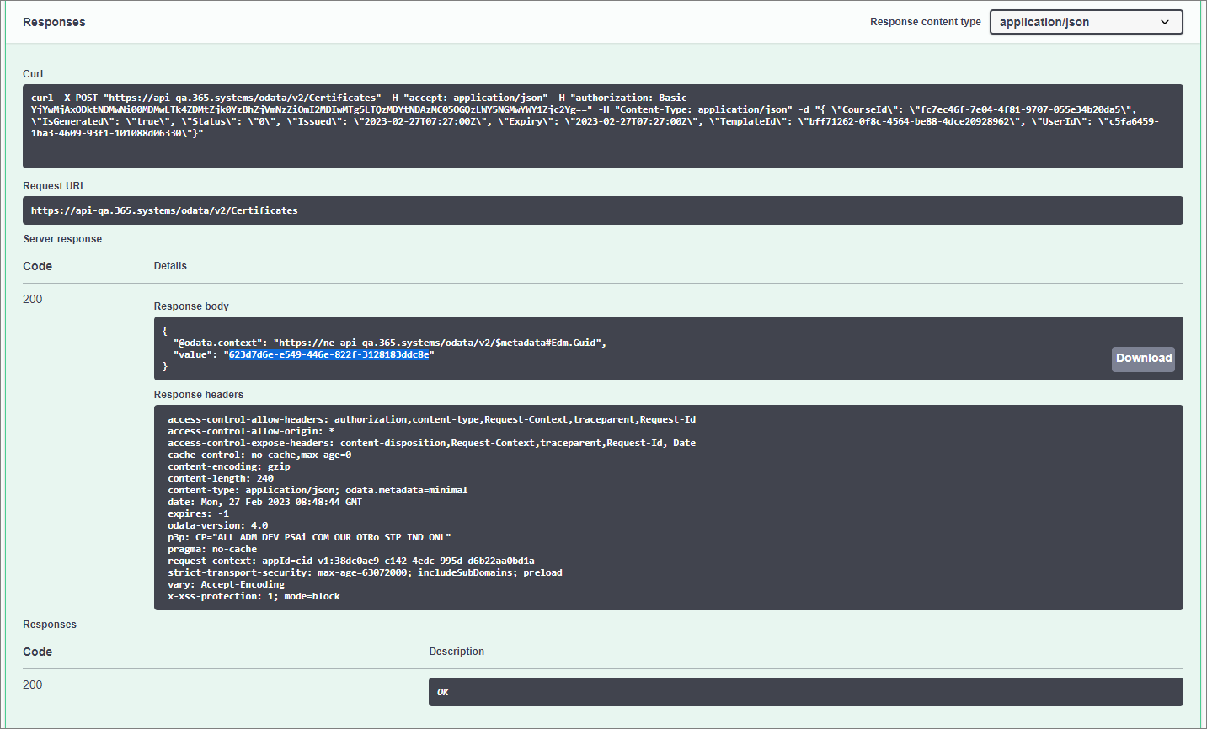The height and width of the screenshot is (729, 1207).
Task: Click the Server response label
Action: click(62, 238)
